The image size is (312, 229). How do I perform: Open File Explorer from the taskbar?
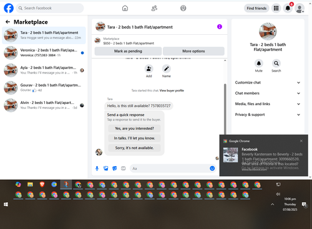coord(30,184)
